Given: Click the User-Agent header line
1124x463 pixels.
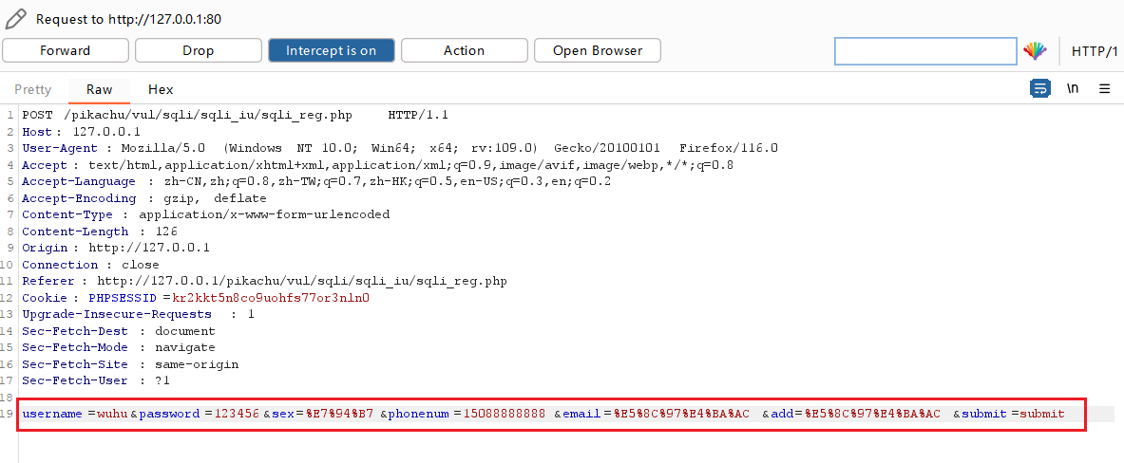Looking at the screenshot, I should [400, 148].
